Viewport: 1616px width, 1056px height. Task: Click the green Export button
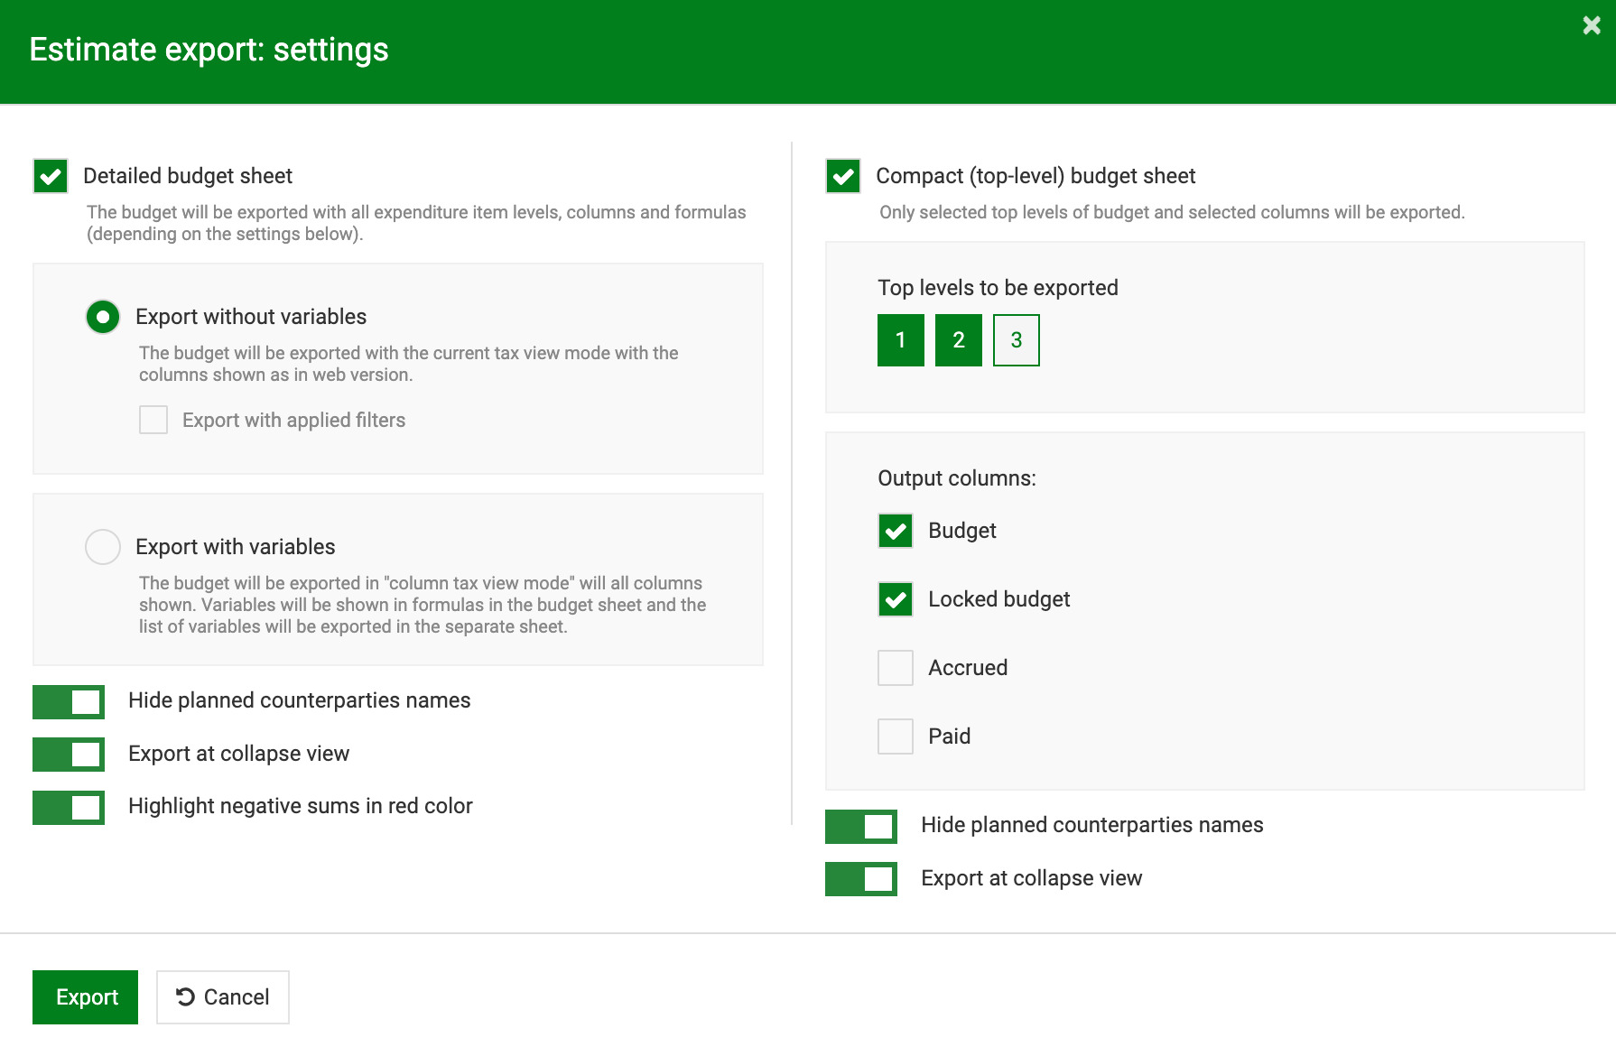pyautogui.click(x=86, y=997)
